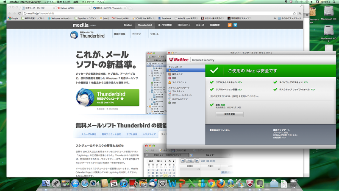The height and width of the screenshot is (191, 339).
Task: Open the Apple menu
Action: pyautogui.click(x=5, y=2)
